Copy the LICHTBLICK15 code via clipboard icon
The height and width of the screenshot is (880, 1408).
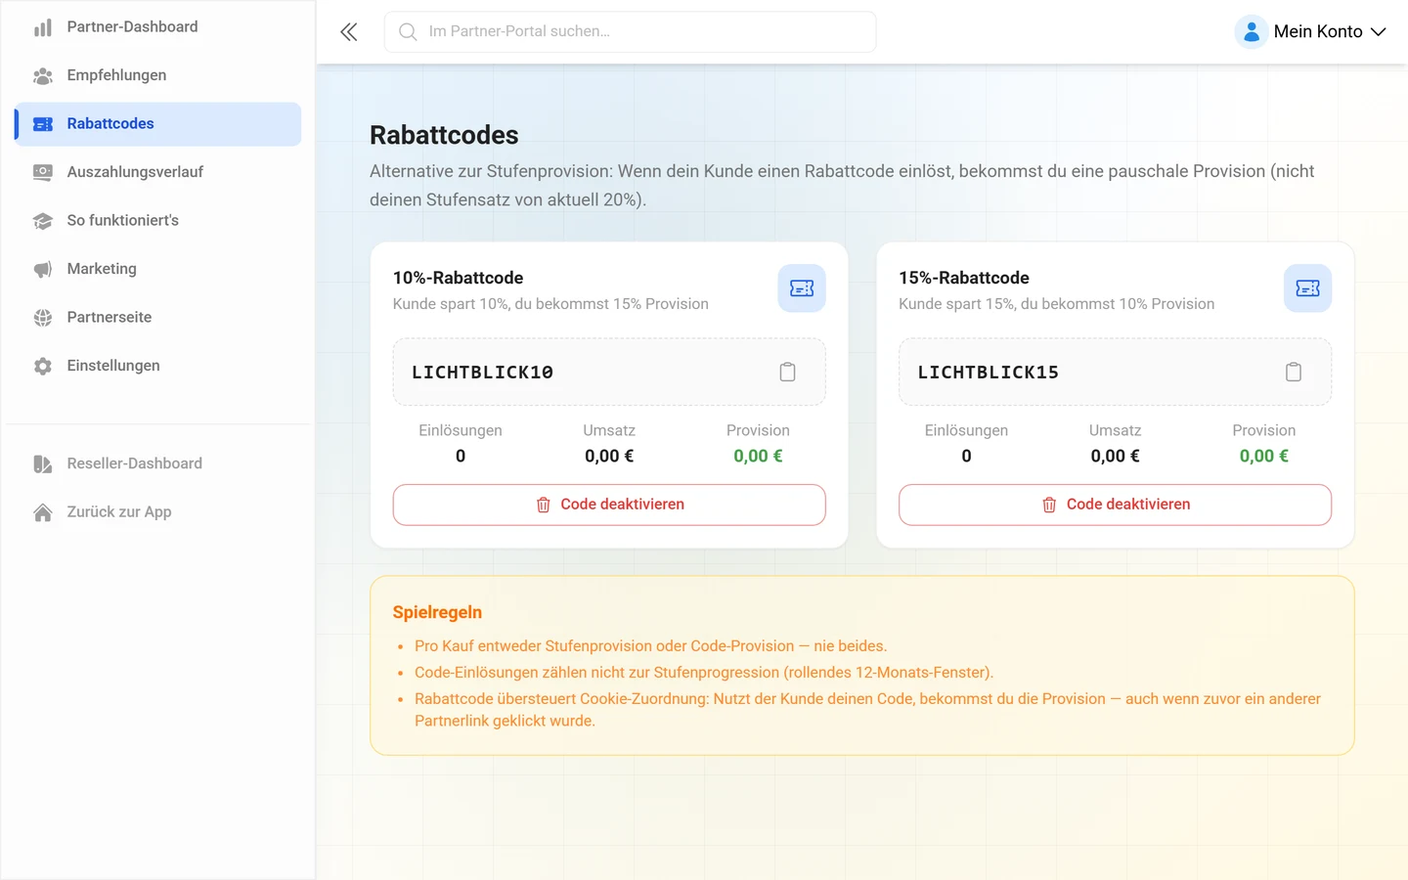(1294, 372)
